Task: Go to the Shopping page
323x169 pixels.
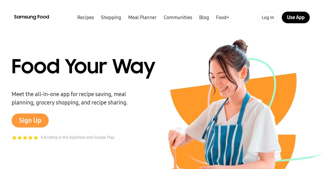Action: point(111,17)
